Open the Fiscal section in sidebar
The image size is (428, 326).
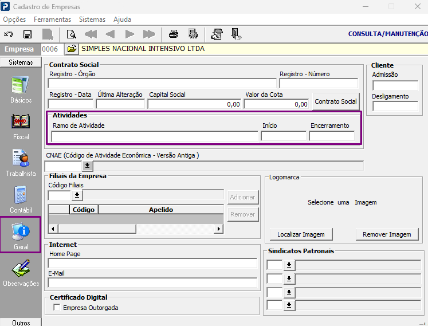21,127
